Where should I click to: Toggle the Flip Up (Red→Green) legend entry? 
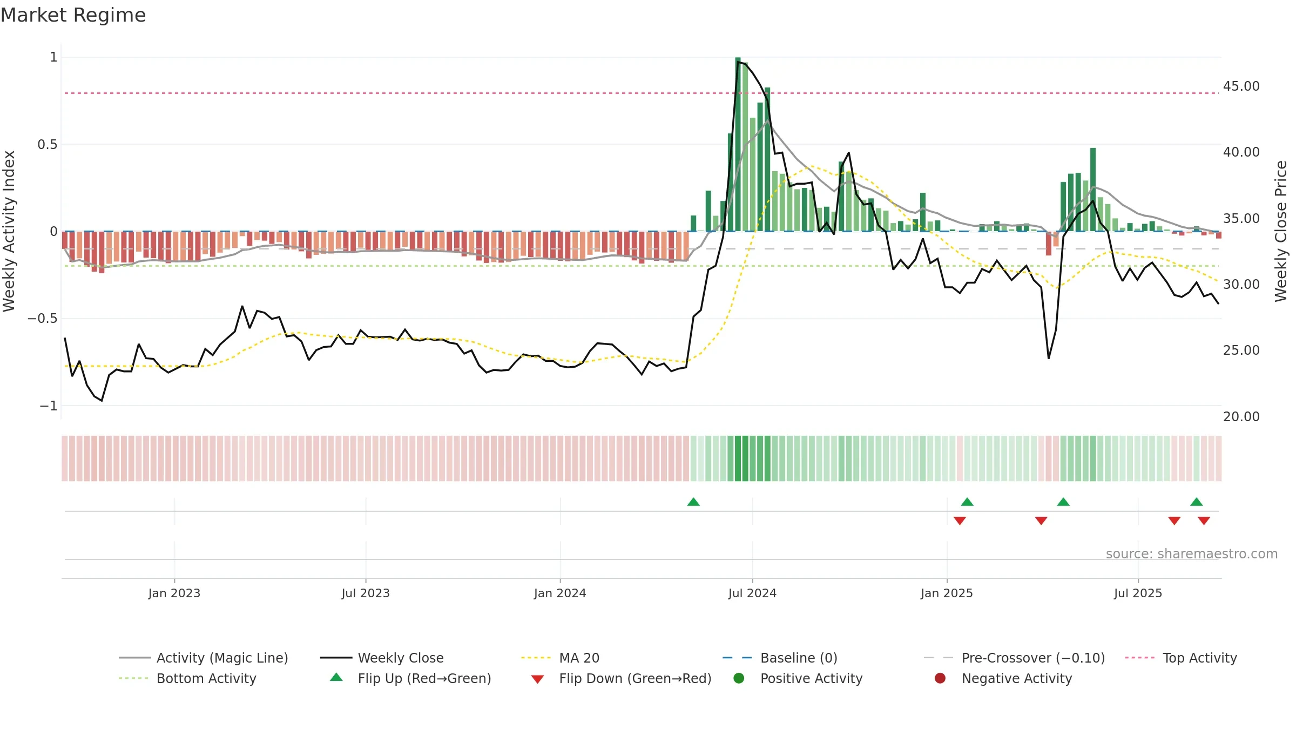pyautogui.click(x=410, y=678)
